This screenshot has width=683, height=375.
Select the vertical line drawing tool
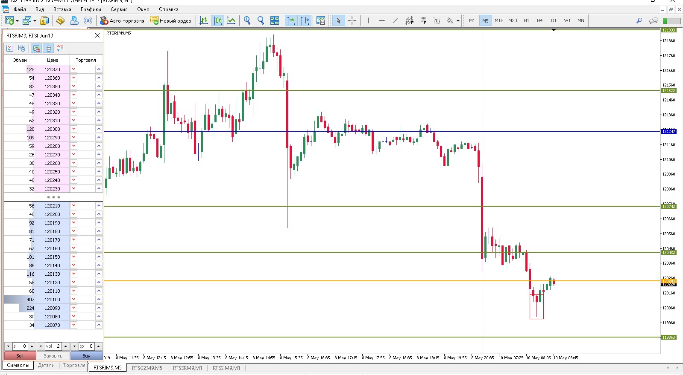pyautogui.click(x=368, y=20)
